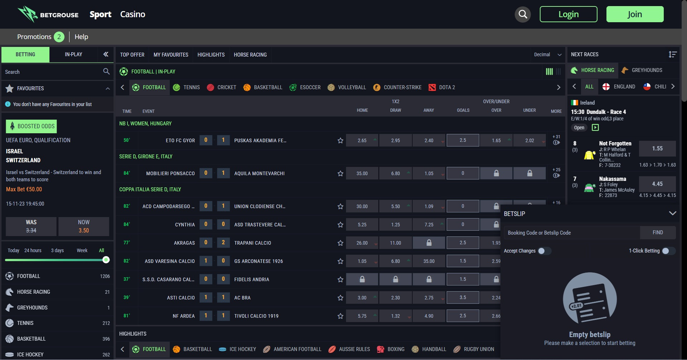Star the Asti Calcio vs AC Bra match
This screenshot has width=687, height=360.
click(x=340, y=298)
